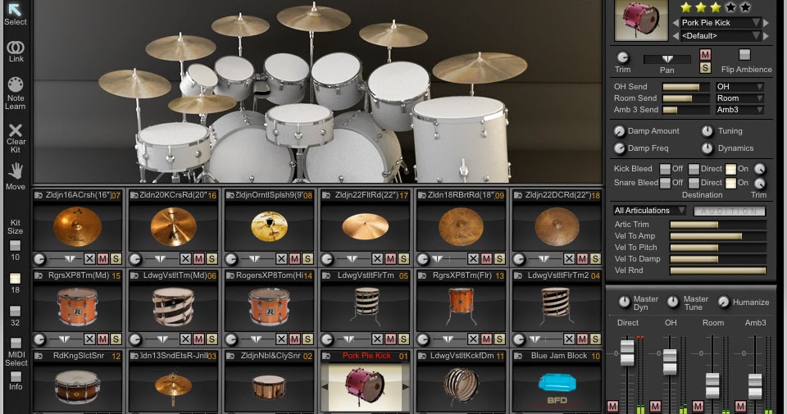This screenshot has height=414, width=787.
Task: Click the Humanize knob
Action: [x=723, y=302]
